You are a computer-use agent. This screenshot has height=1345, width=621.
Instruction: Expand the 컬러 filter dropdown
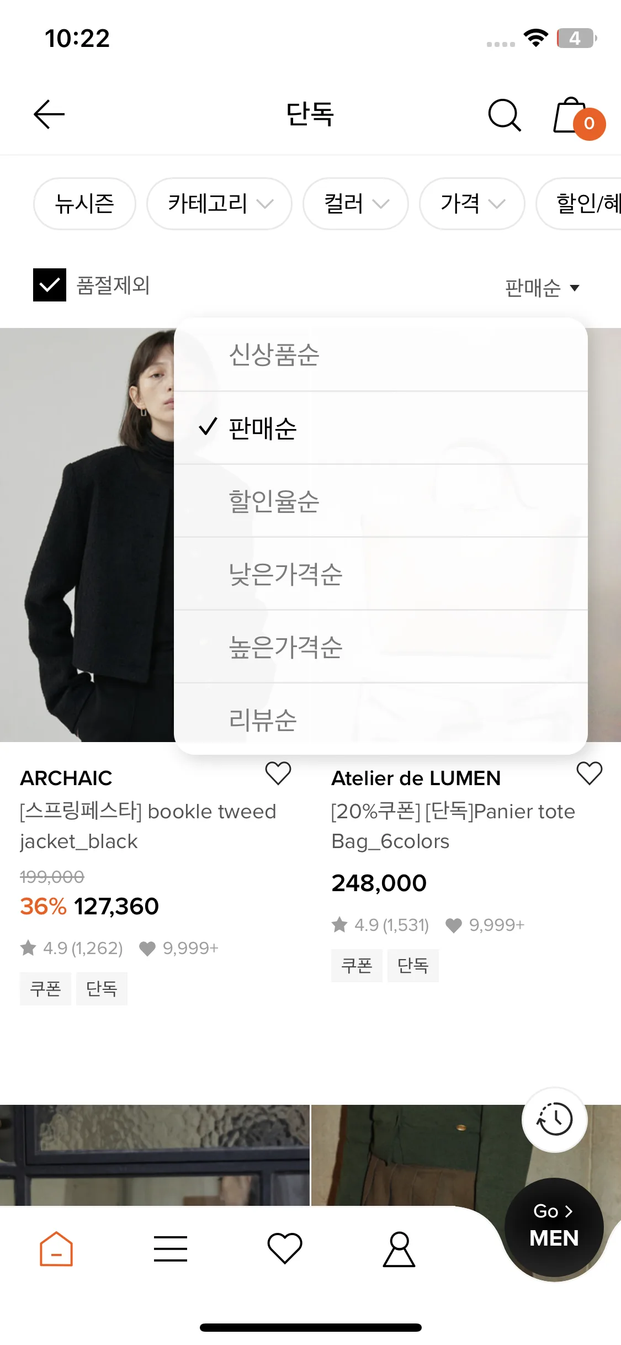pos(355,204)
